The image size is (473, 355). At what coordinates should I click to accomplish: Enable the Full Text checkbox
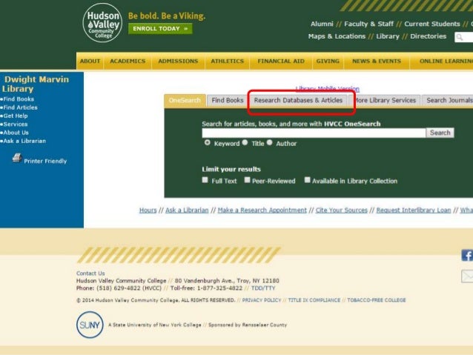click(x=205, y=180)
